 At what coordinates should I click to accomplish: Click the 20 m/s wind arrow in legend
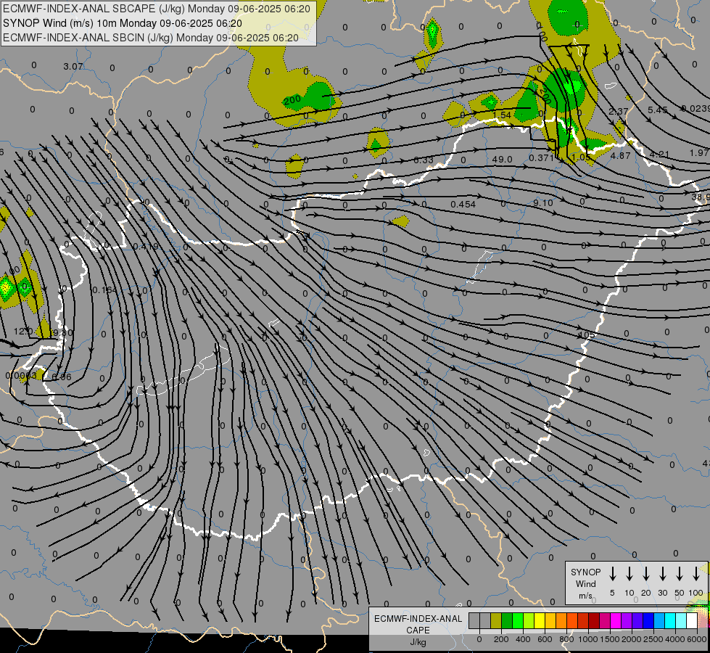click(x=646, y=574)
